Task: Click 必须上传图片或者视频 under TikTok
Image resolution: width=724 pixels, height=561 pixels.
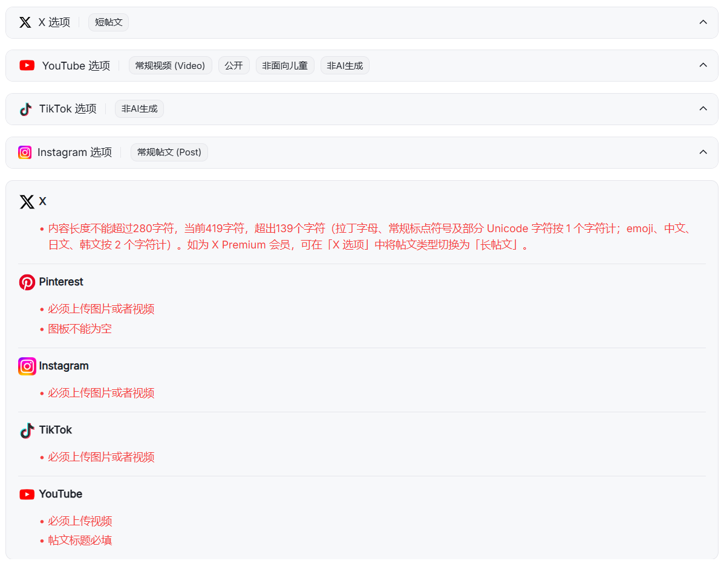Action: click(x=101, y=457)
